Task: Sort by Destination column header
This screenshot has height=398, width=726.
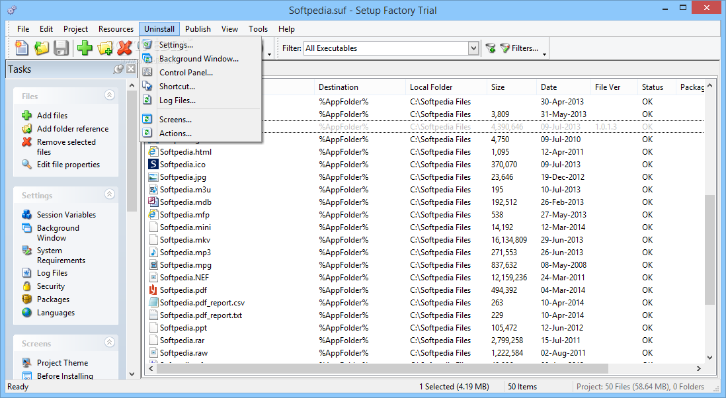Action: pos(360,87)
